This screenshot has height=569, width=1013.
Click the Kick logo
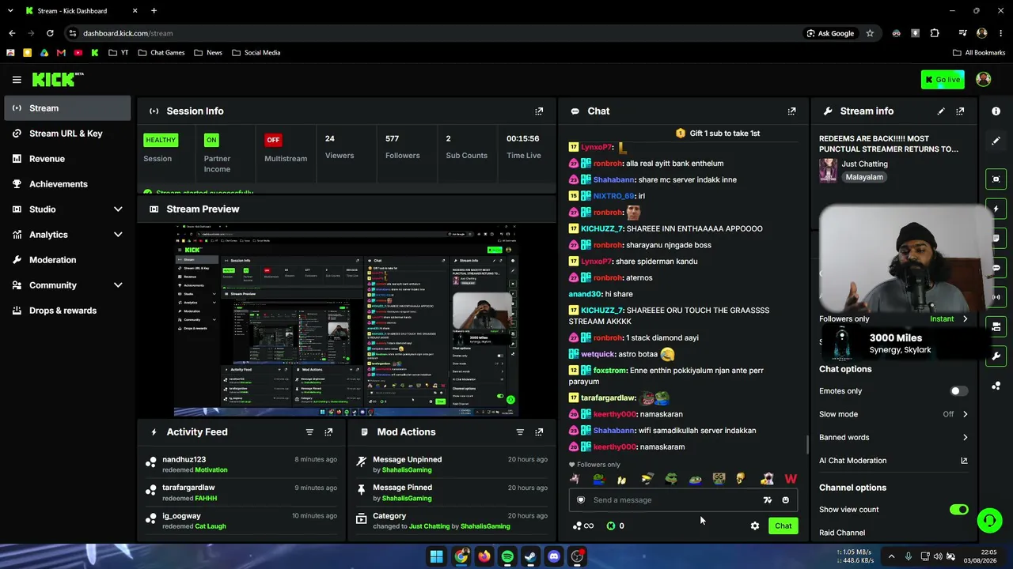[57, 79]
